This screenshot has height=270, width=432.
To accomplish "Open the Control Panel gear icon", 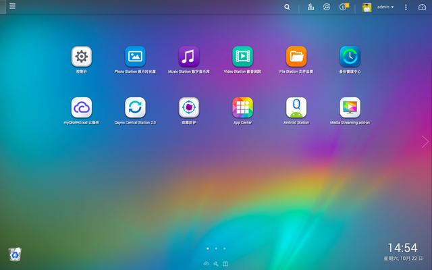I will (82, 56).
